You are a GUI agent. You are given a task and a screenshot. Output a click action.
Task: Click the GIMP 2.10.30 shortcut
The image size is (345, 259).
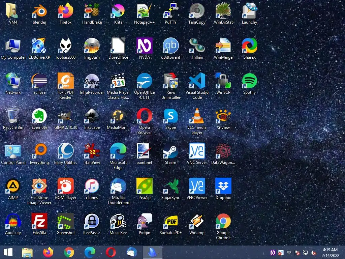[66, 116]
